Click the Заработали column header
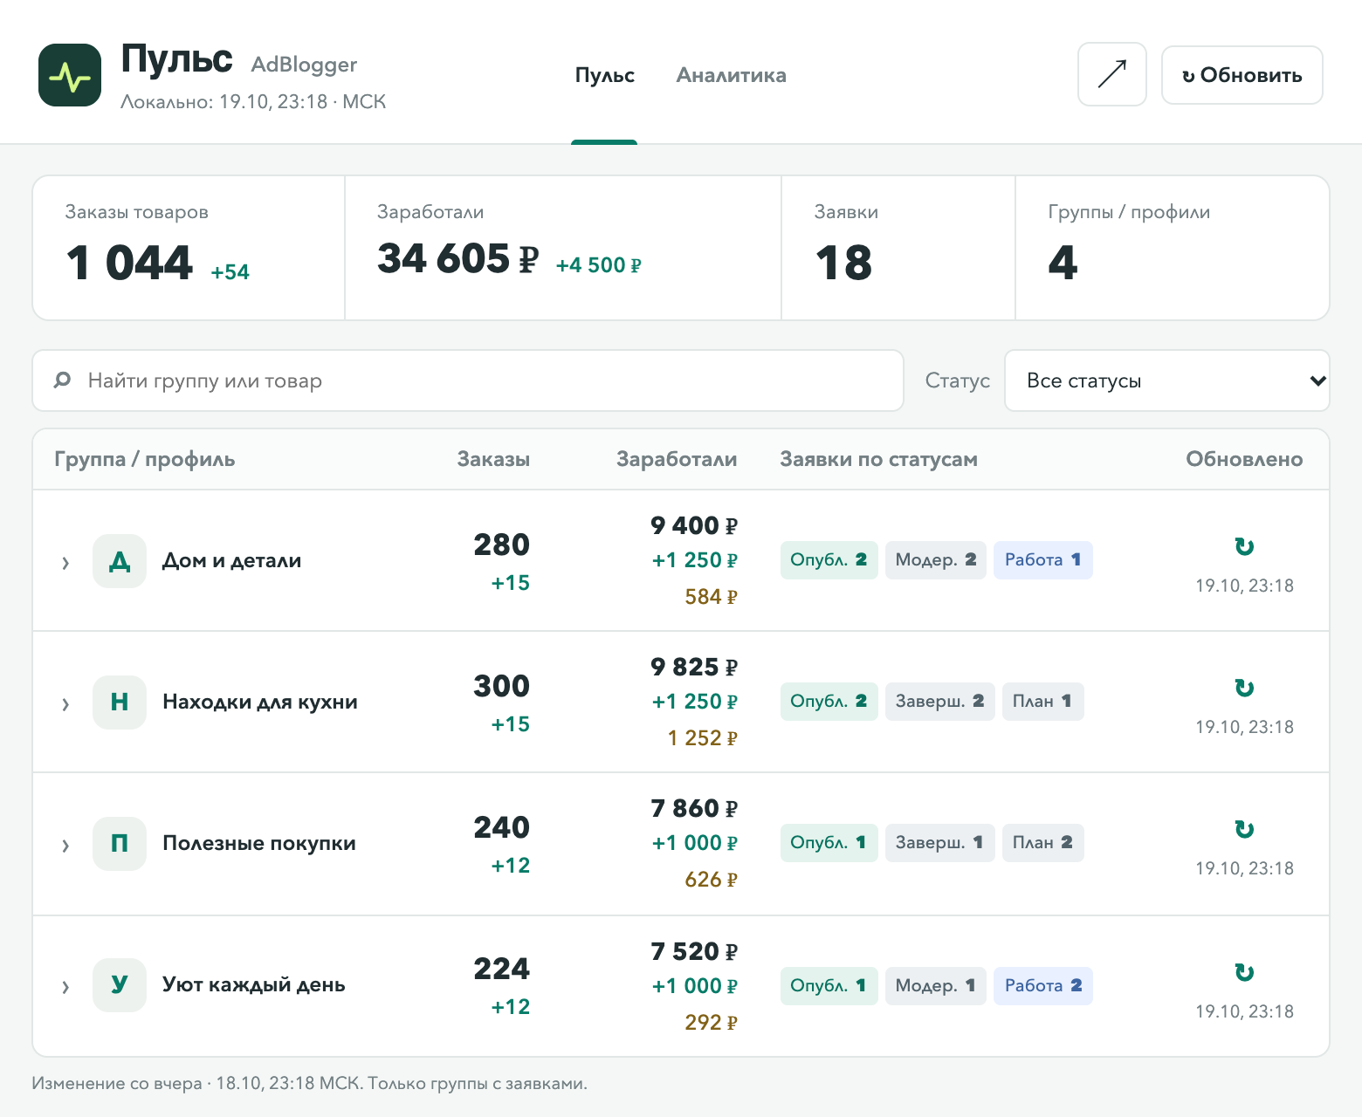 tap(677, 459)
